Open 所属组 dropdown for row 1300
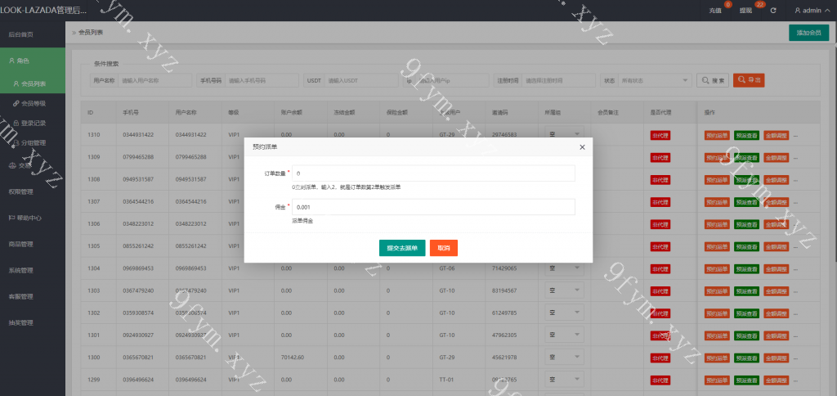Viewport: 837px width, 396px height. pyautogui.click(x=564, y=358)
